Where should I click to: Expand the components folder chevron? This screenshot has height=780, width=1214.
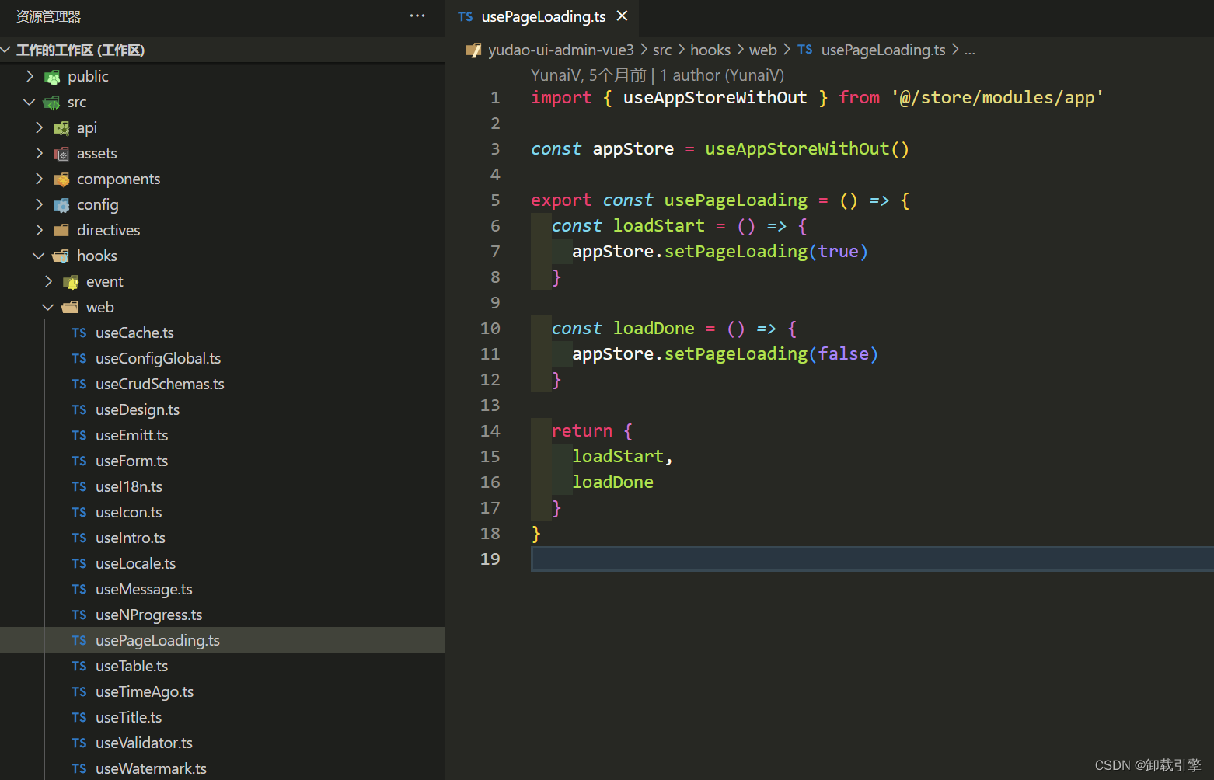tap(39, 179)
